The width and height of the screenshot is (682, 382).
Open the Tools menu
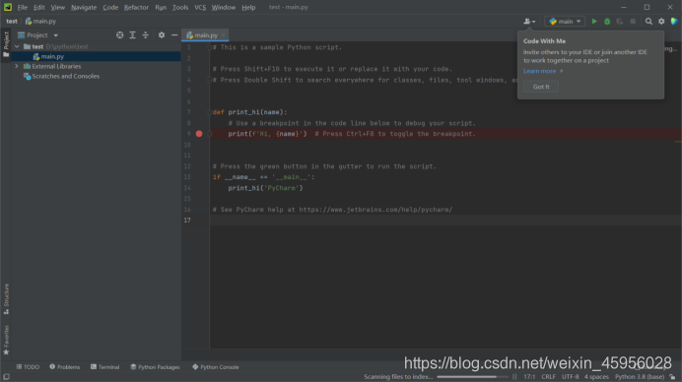pyautogui.click(x=180, y=8)
